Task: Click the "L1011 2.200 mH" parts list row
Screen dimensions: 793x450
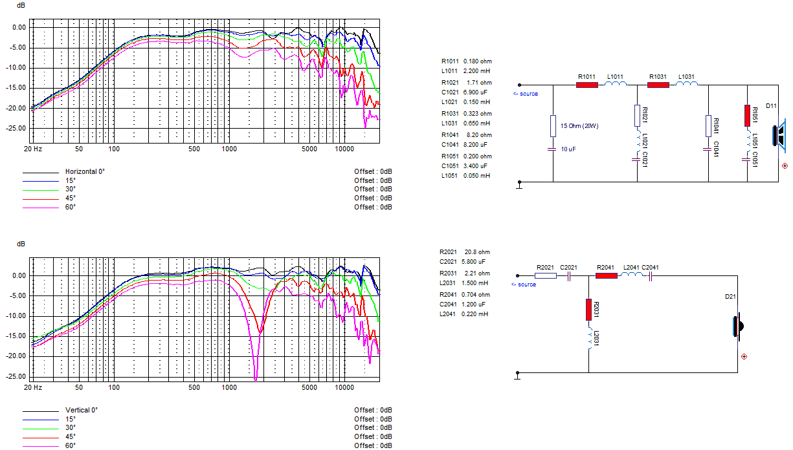Action: click(466, 70)
